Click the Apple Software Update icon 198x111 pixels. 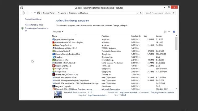[x=54, y=39]
